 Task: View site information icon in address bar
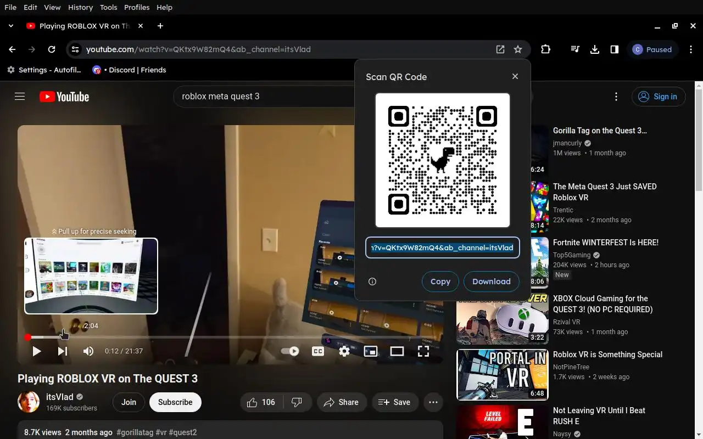click(x=75, y=49)
